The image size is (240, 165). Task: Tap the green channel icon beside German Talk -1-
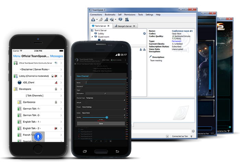tap(20, 109)
